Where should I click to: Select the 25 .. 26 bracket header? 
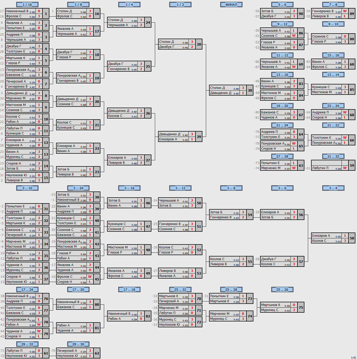click(282, 289)
